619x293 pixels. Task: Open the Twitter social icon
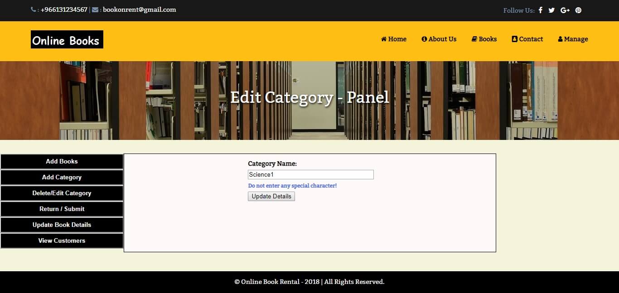[x=551, y=10]
